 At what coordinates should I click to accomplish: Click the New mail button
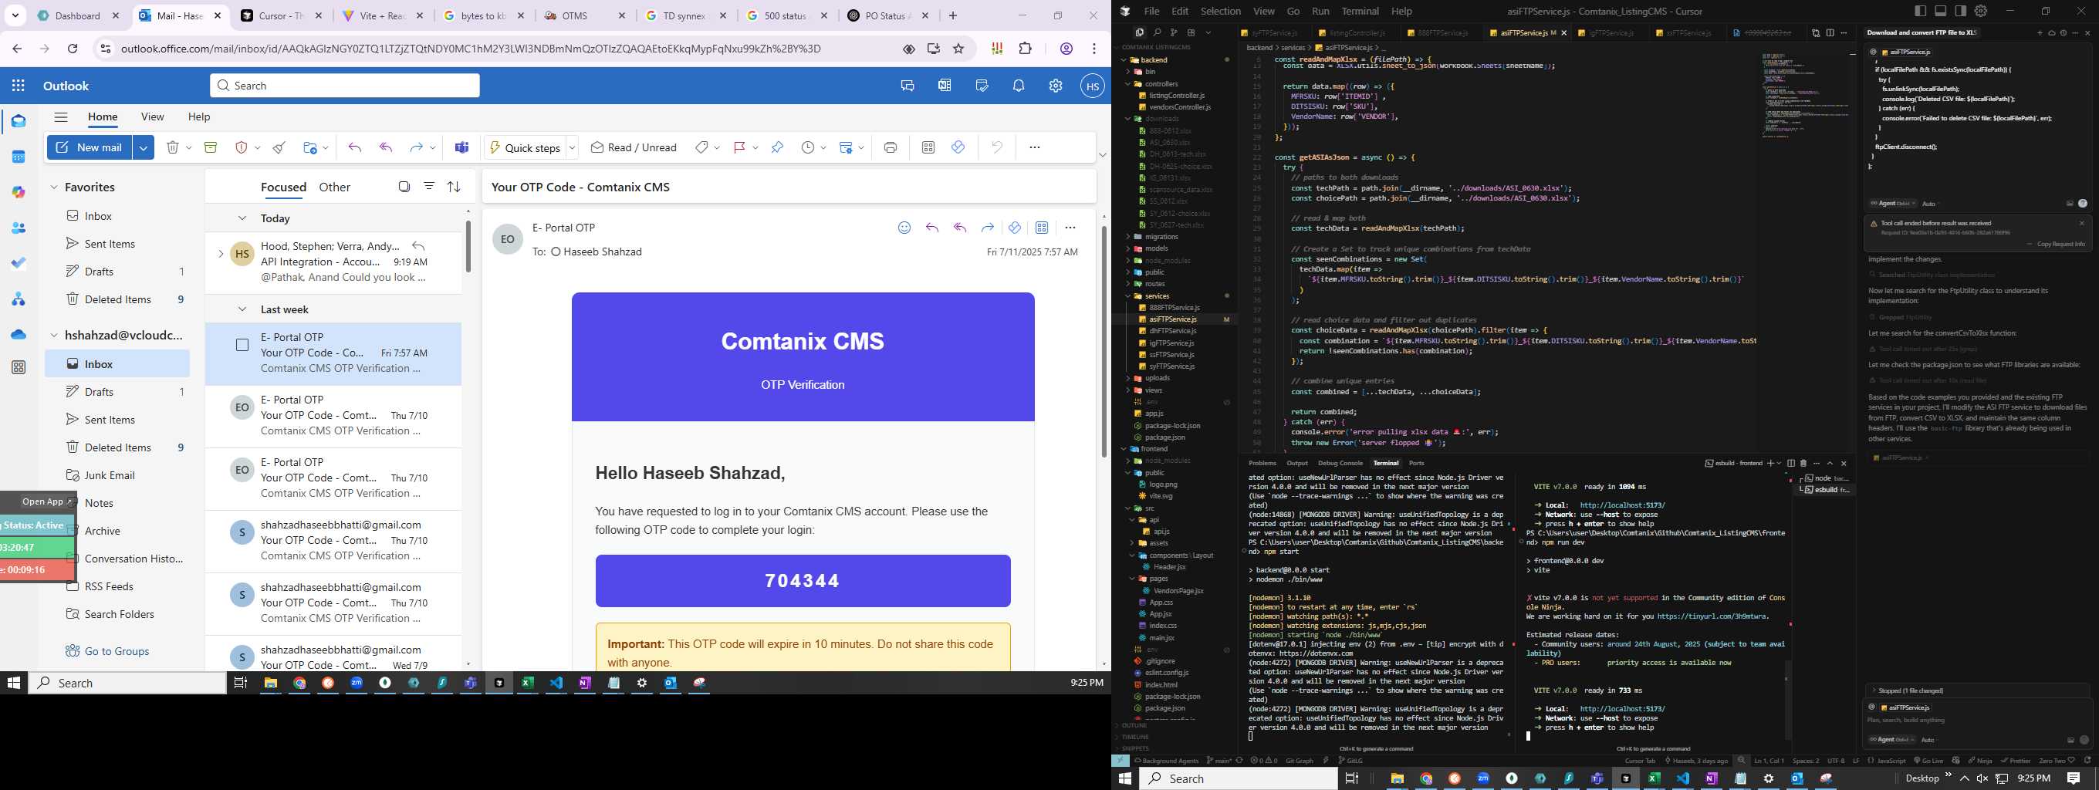coord(90,147)
